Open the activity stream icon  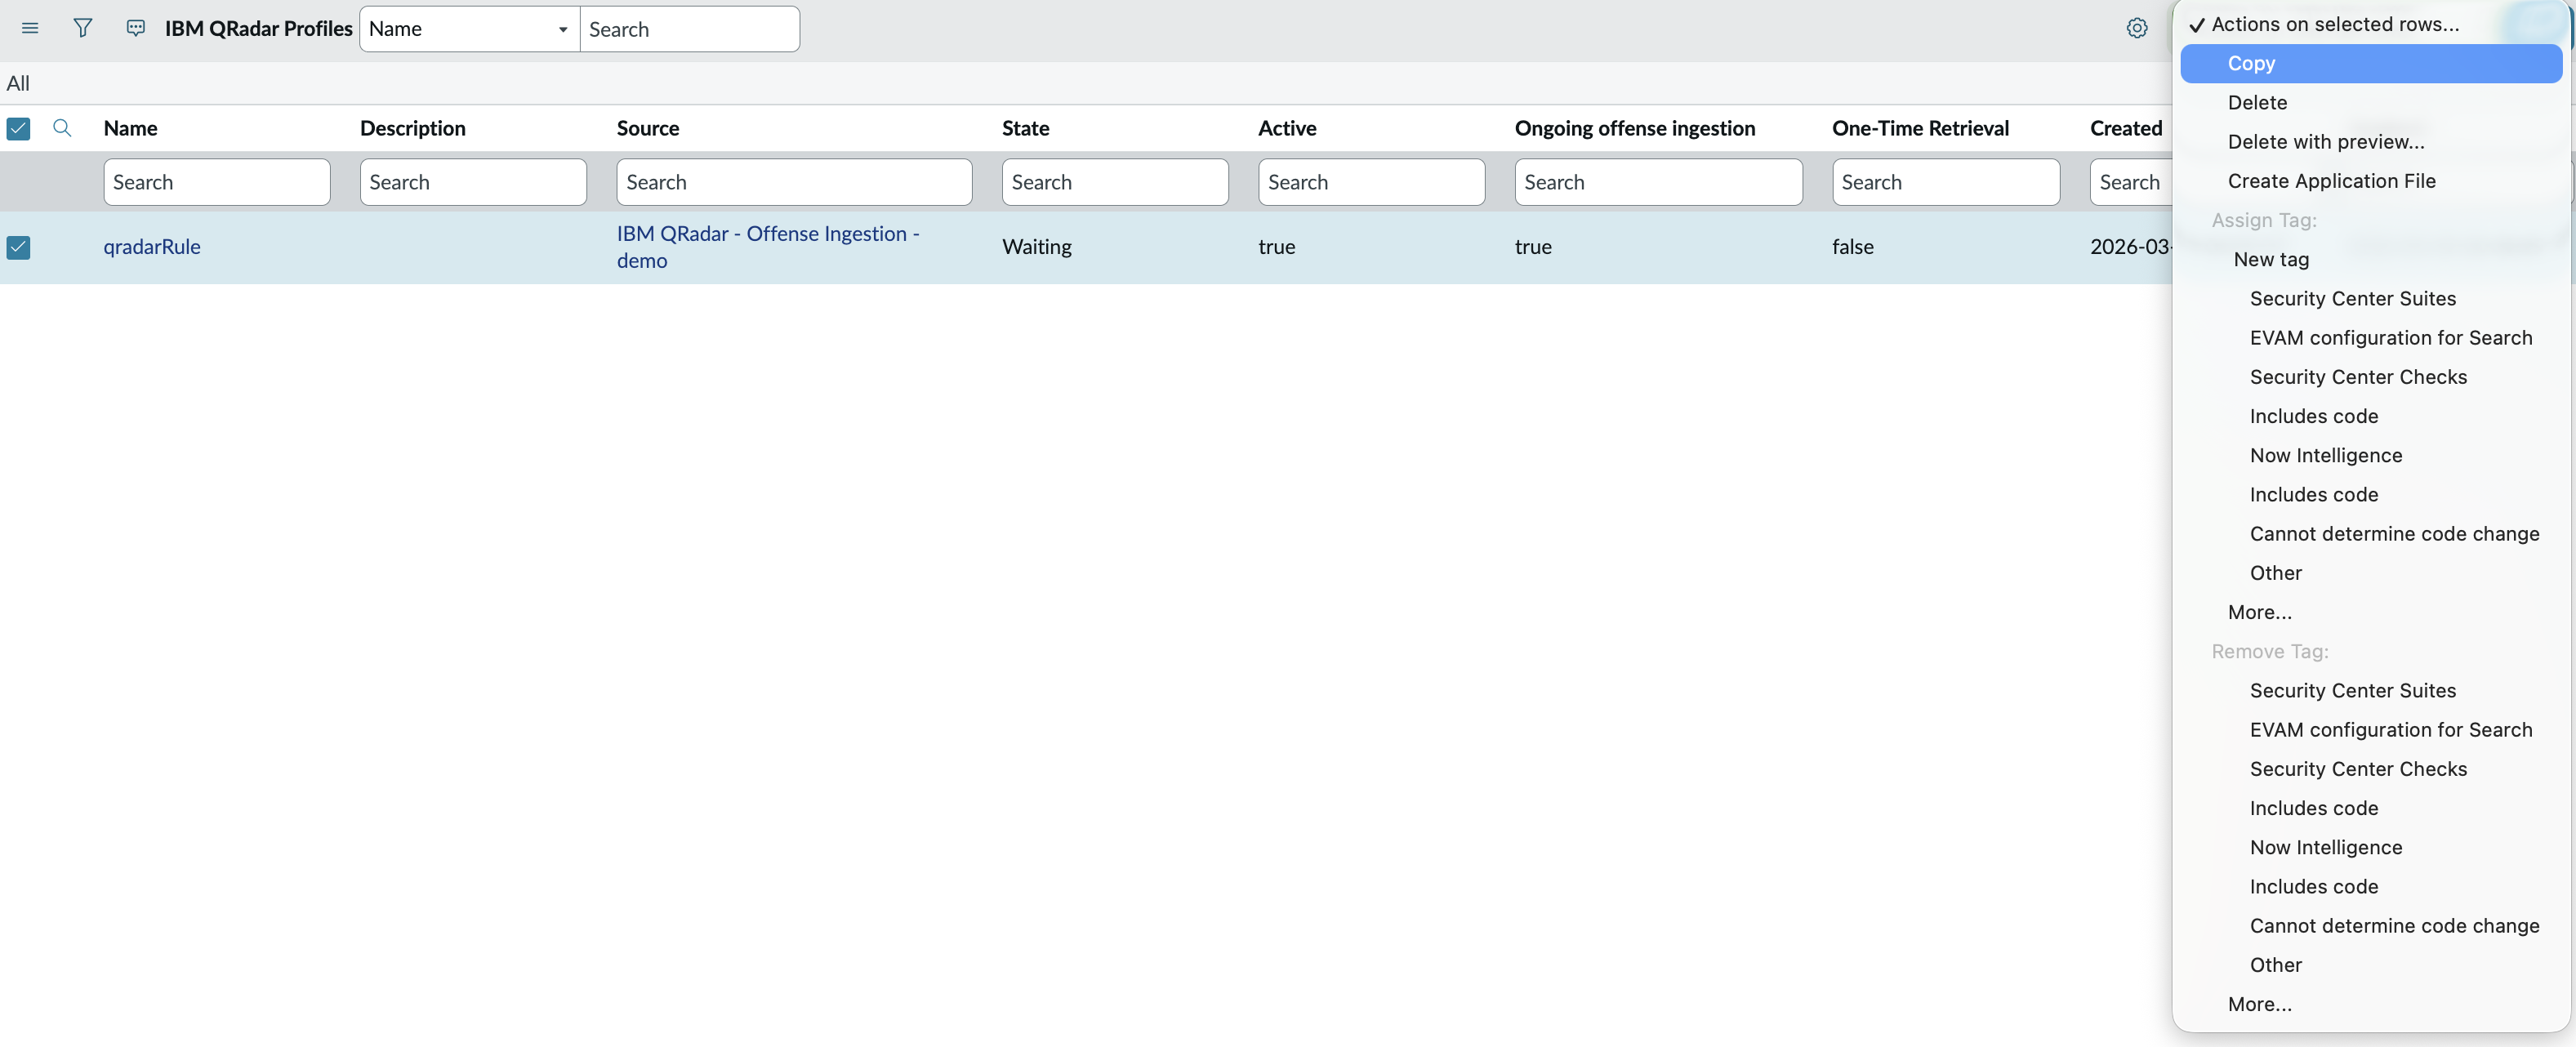pos(136,28)
